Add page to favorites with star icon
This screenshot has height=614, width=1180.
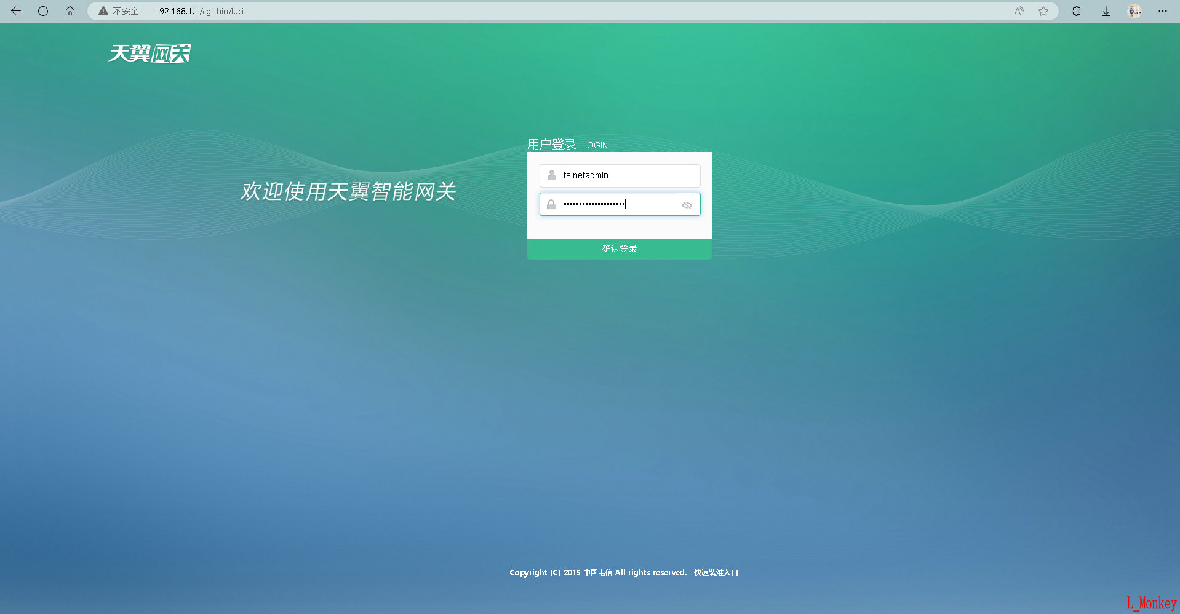click(x=1043, y=11)
